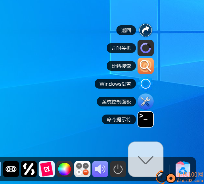This screenshot has height=184, width=204.
Task: Click the 命令提示符 label
Action: (x=119, y=119)
